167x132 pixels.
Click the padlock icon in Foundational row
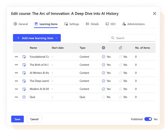[120, 57]
